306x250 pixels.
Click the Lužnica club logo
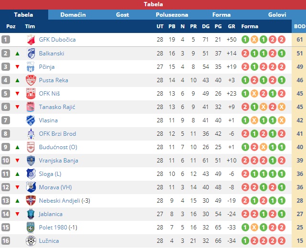coord(31,240)
